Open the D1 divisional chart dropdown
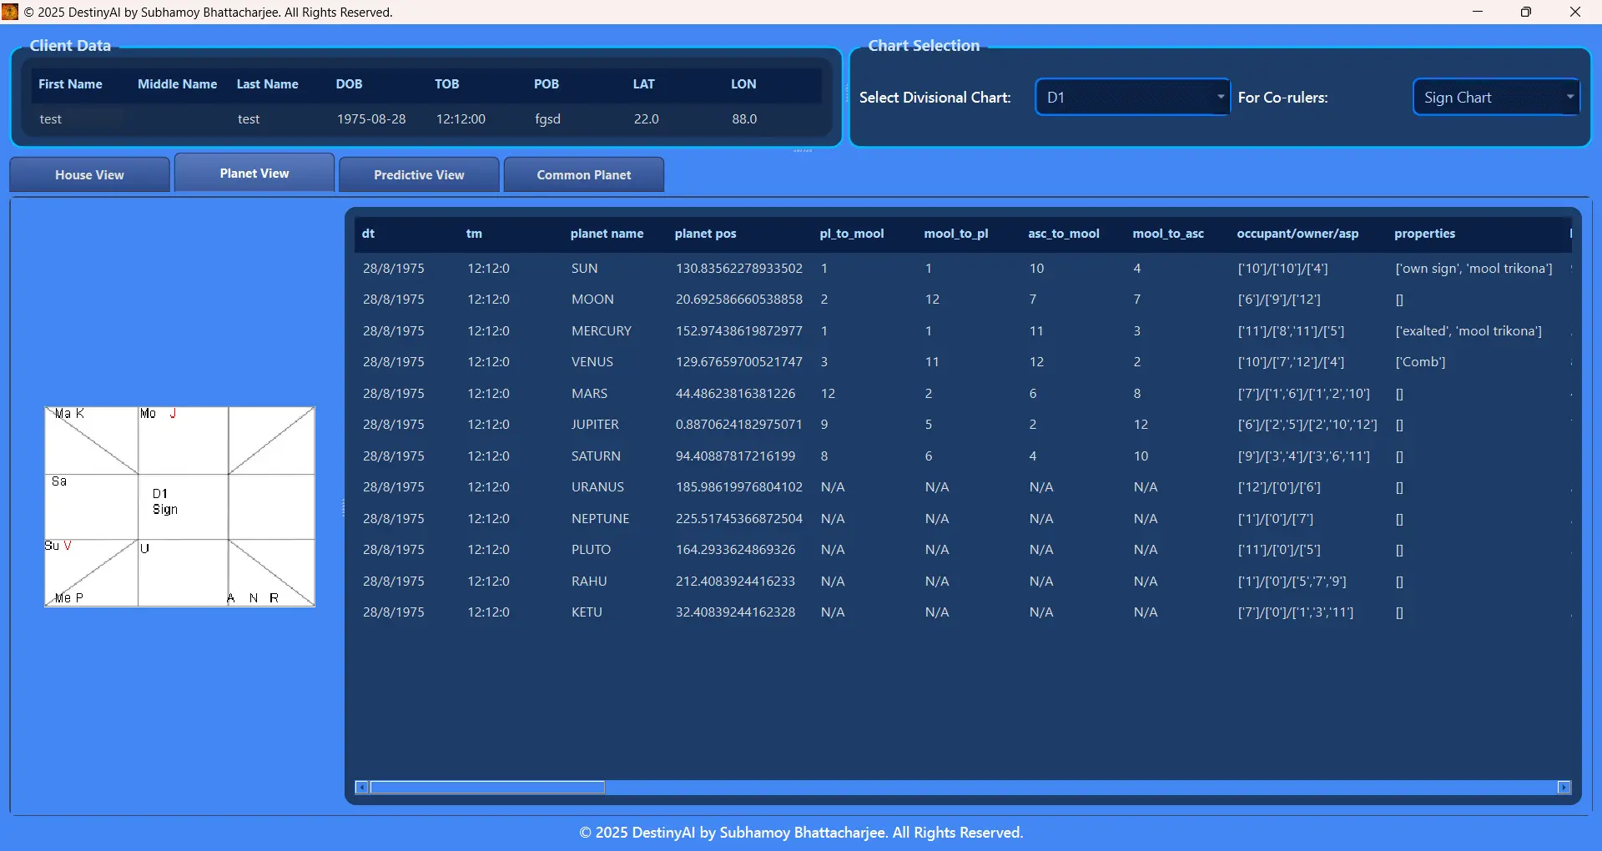This screenshot has width=1602, height=851. pyautogui.click(x=1132, y=98)
